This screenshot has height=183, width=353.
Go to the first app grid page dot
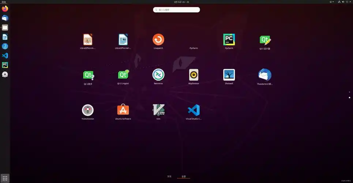tap(349, 92)
